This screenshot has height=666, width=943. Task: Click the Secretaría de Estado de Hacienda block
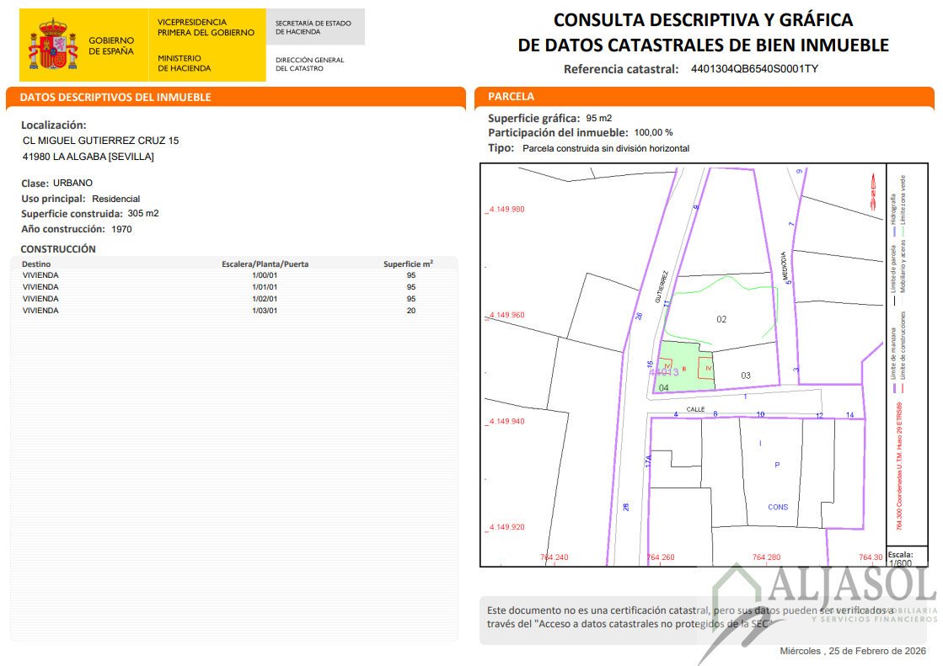(x=314, y=26)
